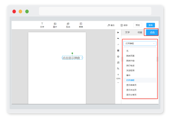Click the play preview arrow icon
The height and width of the screenshot is (119, 171).
(118, 32)
